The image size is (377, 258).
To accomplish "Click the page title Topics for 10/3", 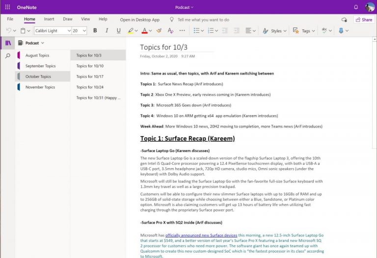I will tap(164, 47).
